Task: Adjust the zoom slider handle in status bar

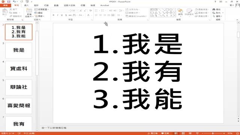Action: point(213,133)
